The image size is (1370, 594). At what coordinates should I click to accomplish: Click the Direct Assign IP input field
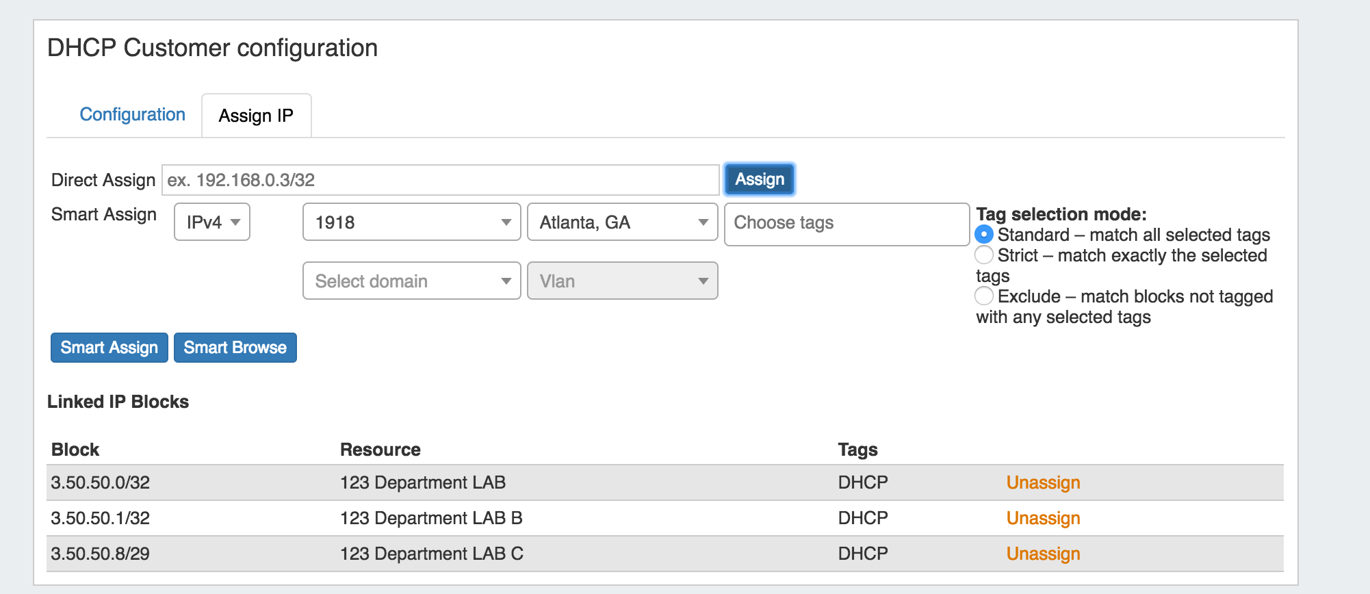[x=439, y=180]
